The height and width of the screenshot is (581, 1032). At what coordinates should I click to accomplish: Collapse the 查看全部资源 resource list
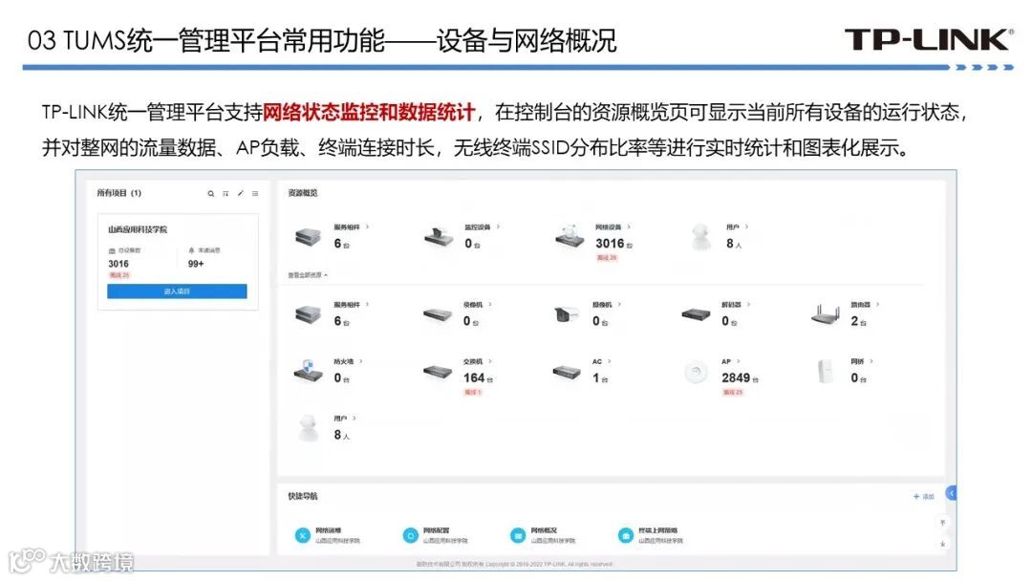pos(308,275)
